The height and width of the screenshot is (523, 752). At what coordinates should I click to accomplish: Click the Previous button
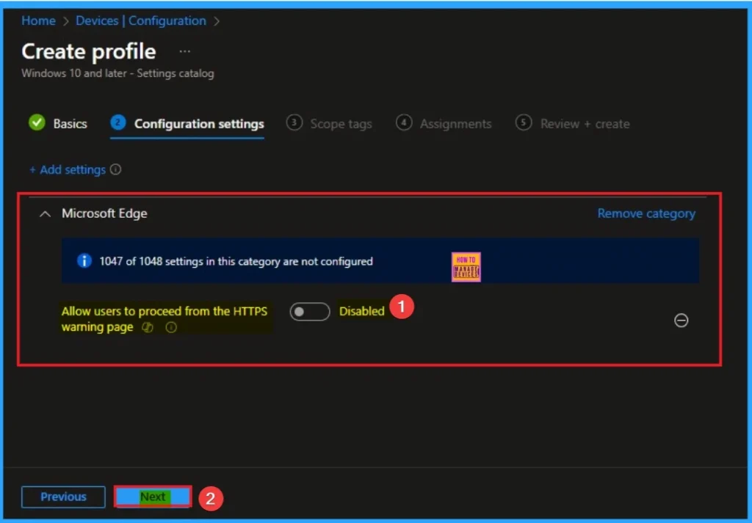point(63,497)
